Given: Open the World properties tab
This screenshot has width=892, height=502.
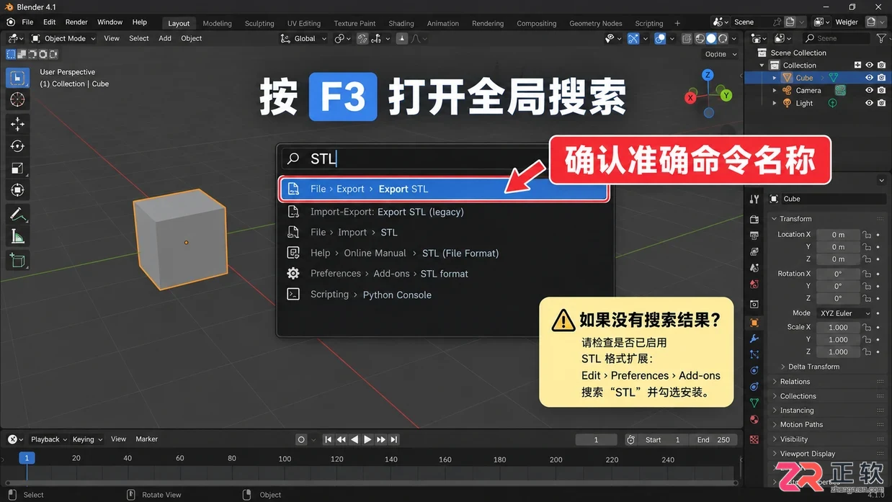Looking at the screenshot, I should tap(754, 285).
